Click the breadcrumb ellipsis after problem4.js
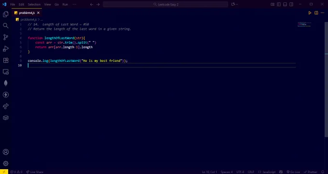The height and width of the screenshot is (174, 328). (x=41, y=20)
